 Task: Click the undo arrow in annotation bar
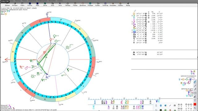point(195,108)
